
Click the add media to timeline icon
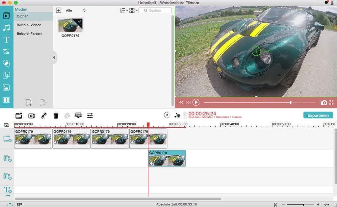click(x=19, y=116)
